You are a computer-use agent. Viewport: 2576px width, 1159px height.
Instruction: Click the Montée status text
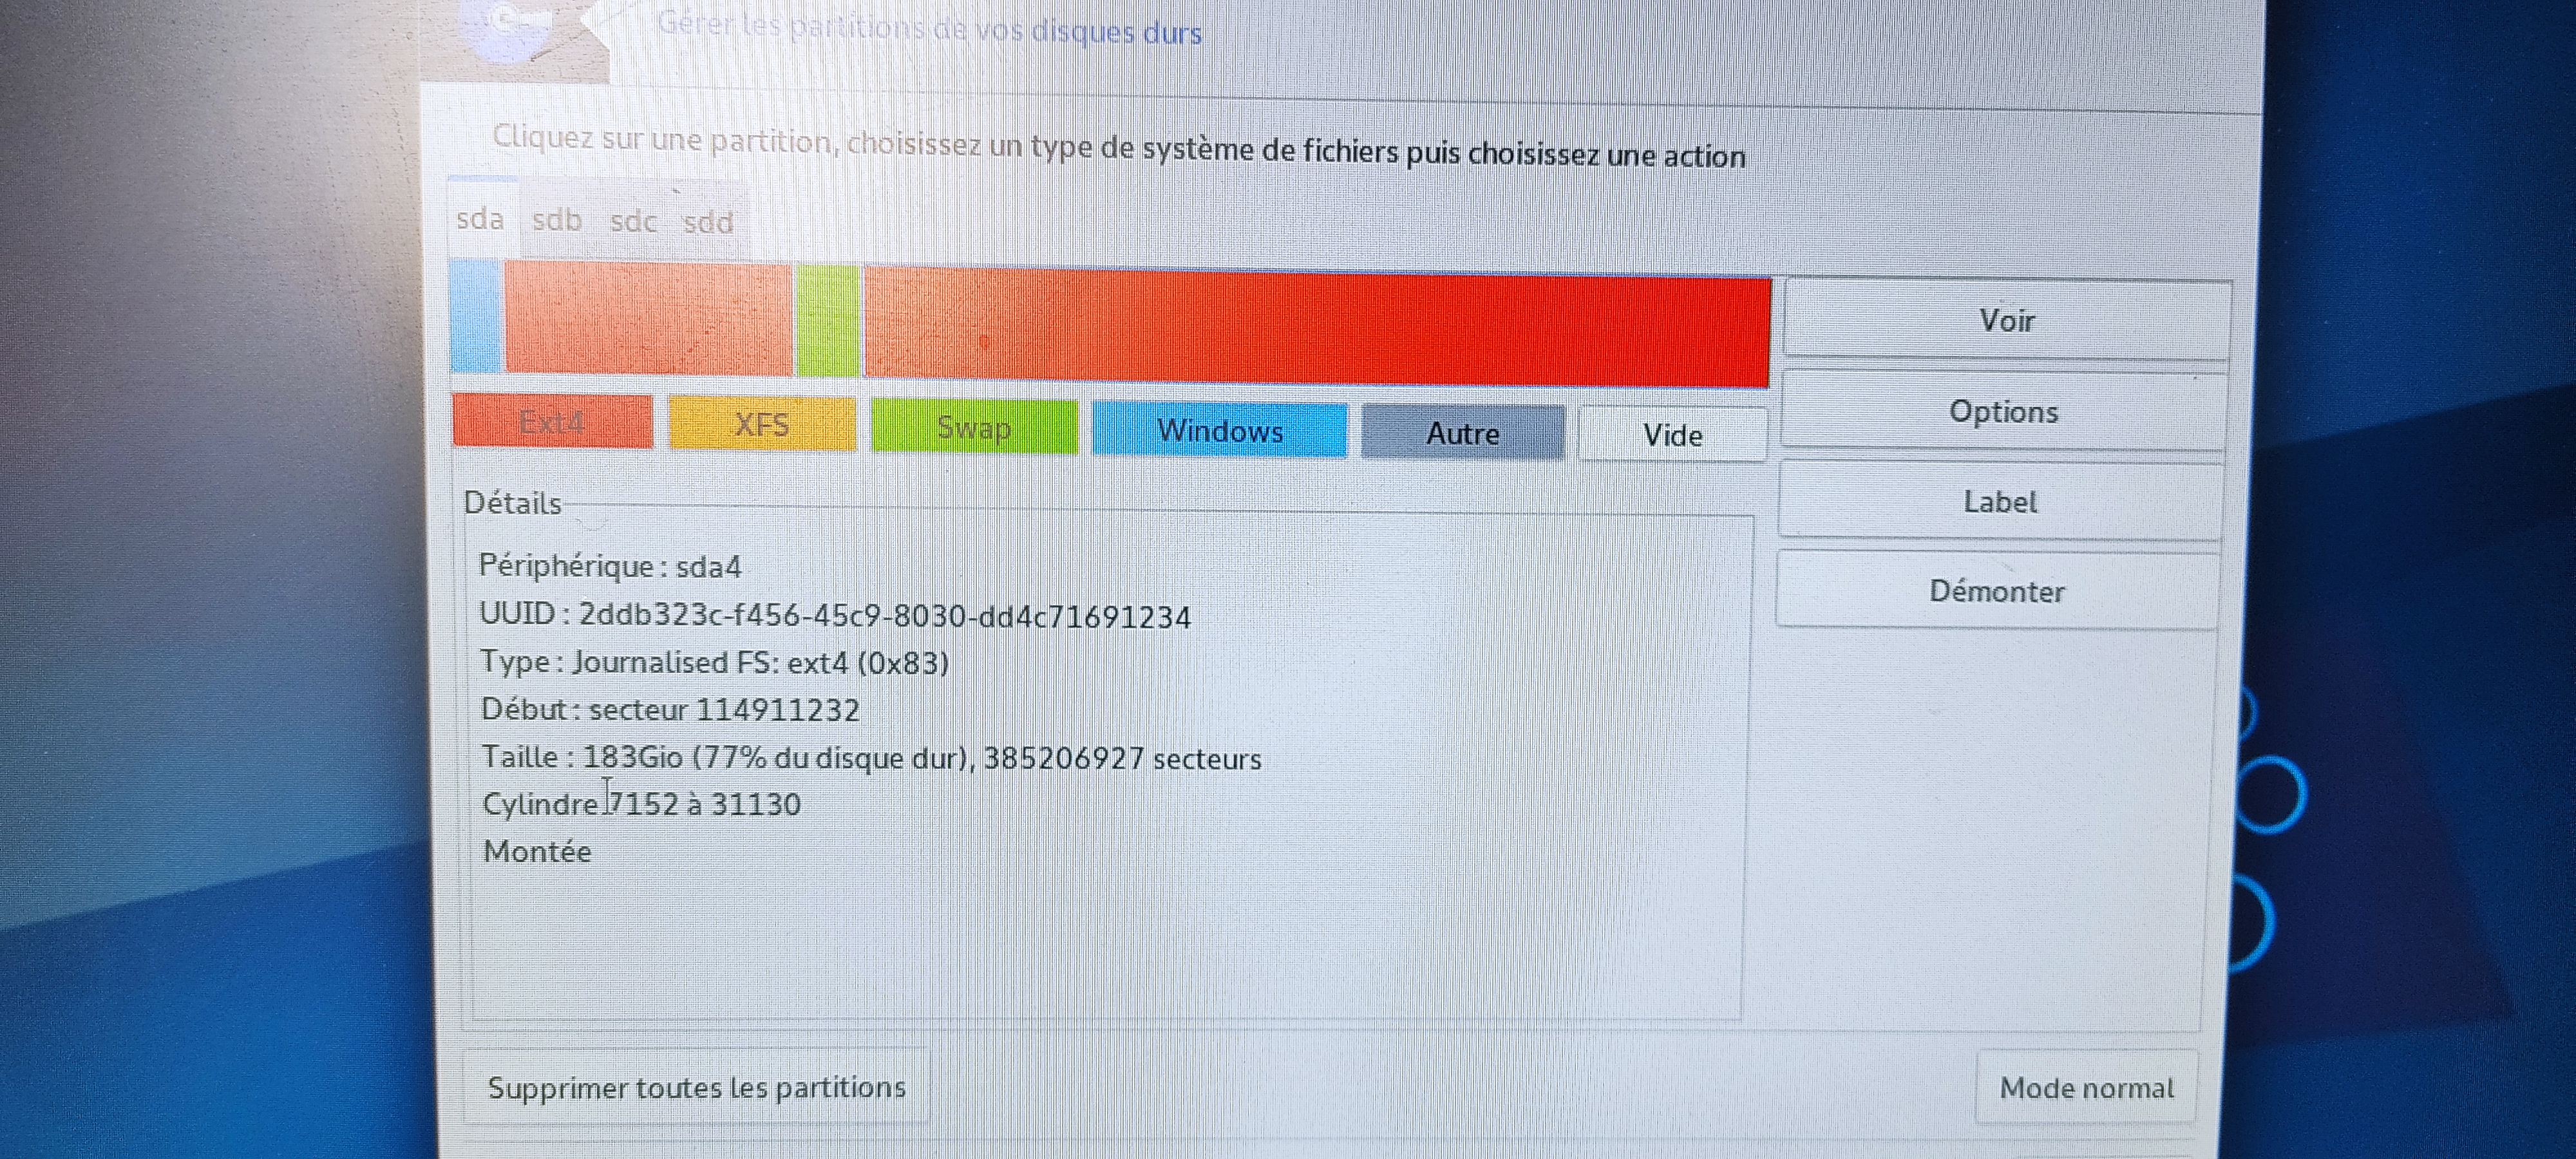tap(537, 851)
